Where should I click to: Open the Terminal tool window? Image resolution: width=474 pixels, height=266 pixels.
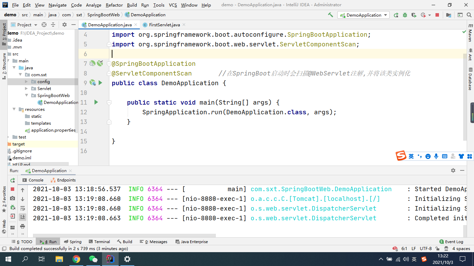99,242
